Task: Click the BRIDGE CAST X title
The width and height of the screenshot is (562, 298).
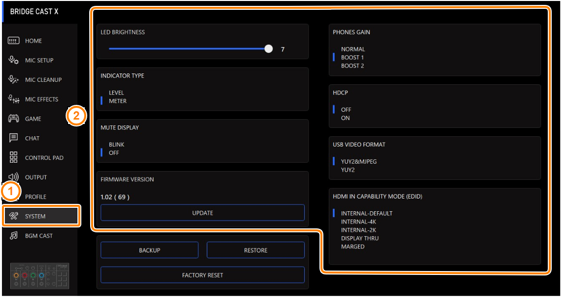Action: click(x=34, y=11)
